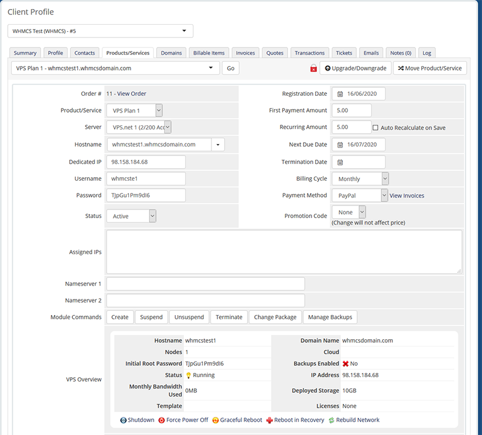Click the Password input field

coord(146,196)
